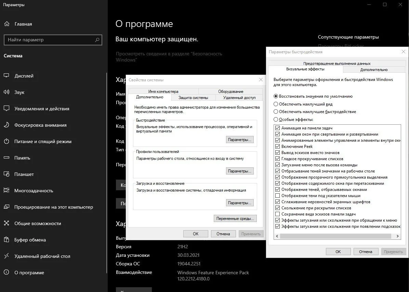Toggle Скольжение при раскрытии списков checkbox

point(278,208)
